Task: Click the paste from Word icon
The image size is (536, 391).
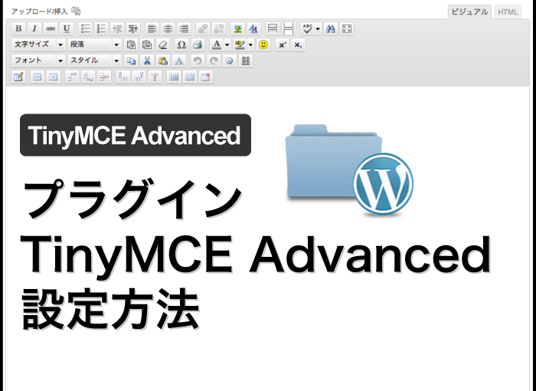Action: pyautogui.click(x=147, y=44)
